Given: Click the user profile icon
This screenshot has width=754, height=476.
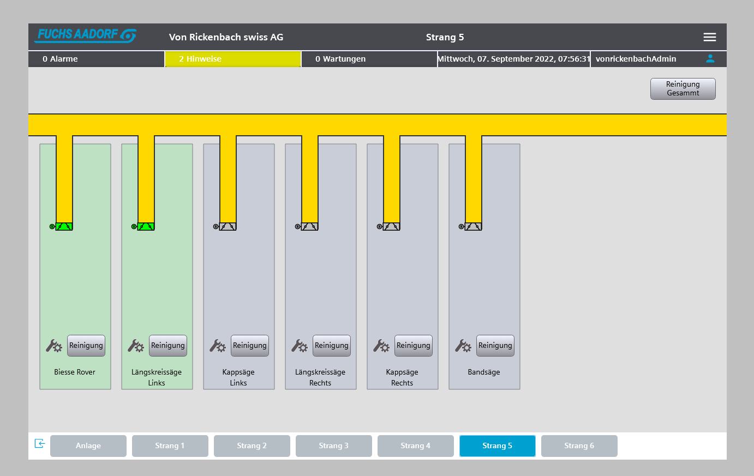Looking at the screenshot, I should point(710,59).
